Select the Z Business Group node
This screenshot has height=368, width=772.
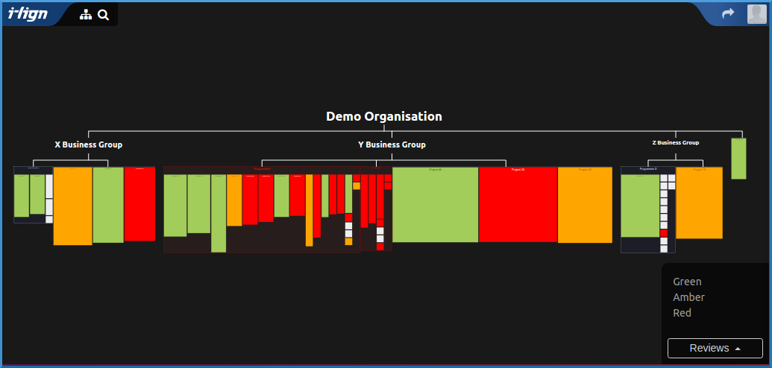click(675, 142)
